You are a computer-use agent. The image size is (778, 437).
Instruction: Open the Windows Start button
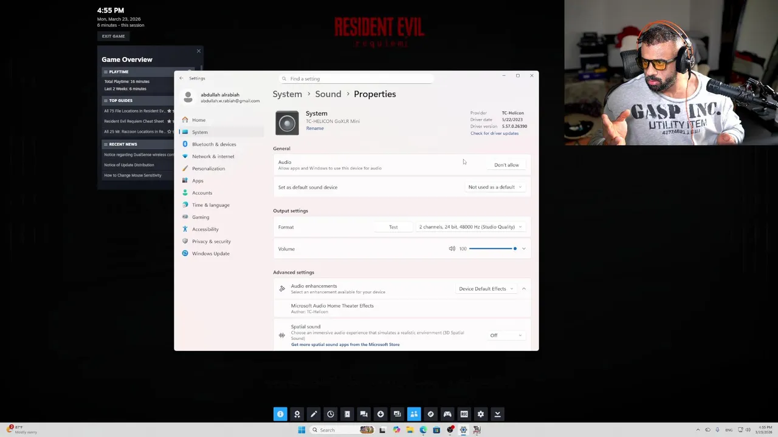[x=301, y=430]
